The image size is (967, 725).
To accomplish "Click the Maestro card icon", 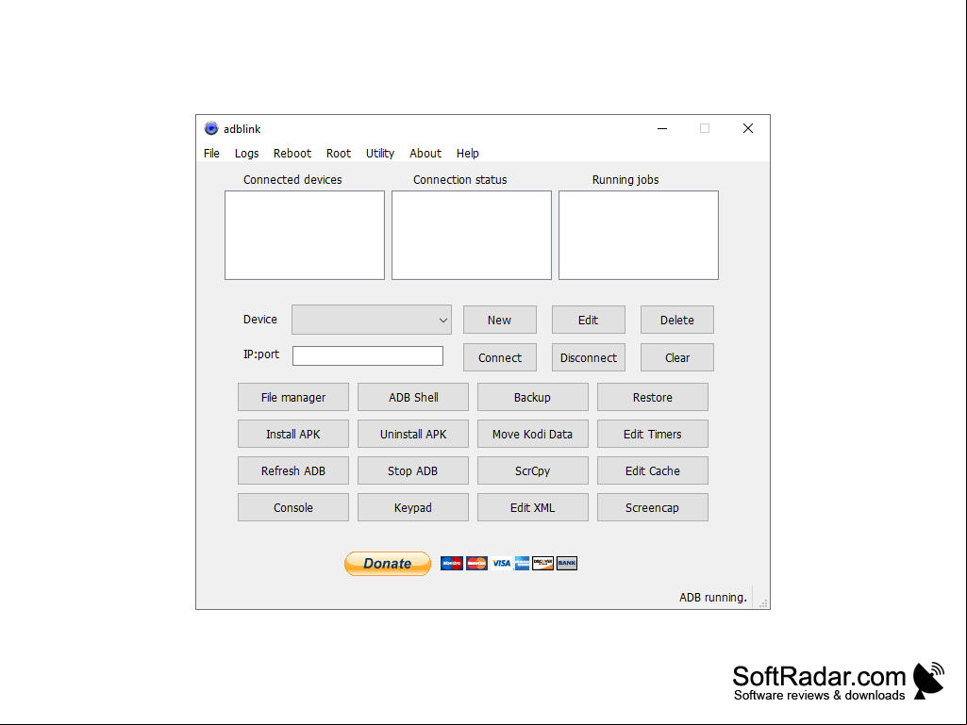I will pyautogui.click(x=452, y=563).
